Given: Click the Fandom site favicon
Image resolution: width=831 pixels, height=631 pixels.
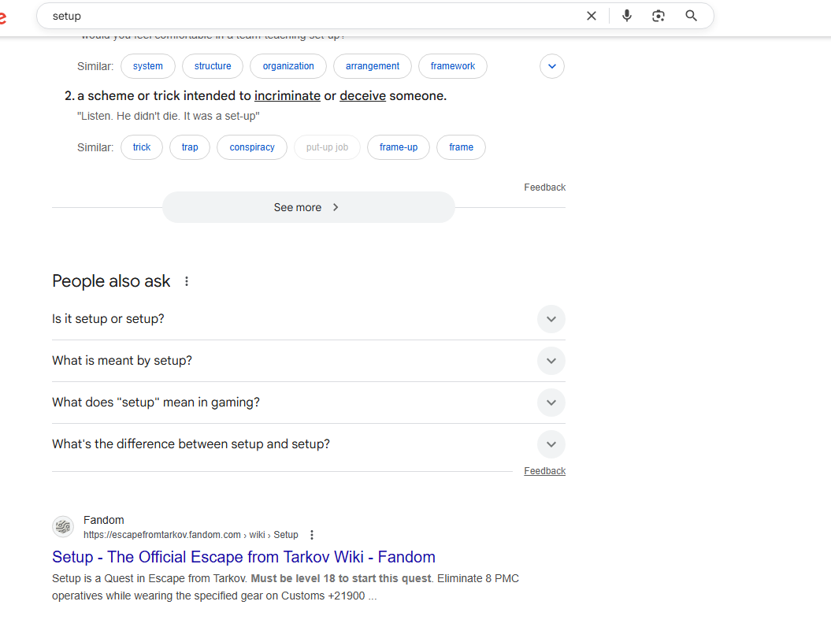Looking at the screenshot, I should click(63, 527).
